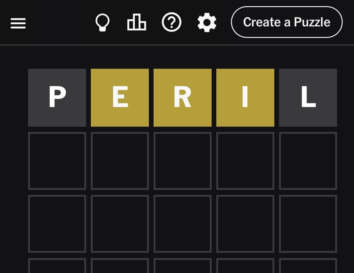
Task: Open the settings gear
Action: (x=206, y=23)
